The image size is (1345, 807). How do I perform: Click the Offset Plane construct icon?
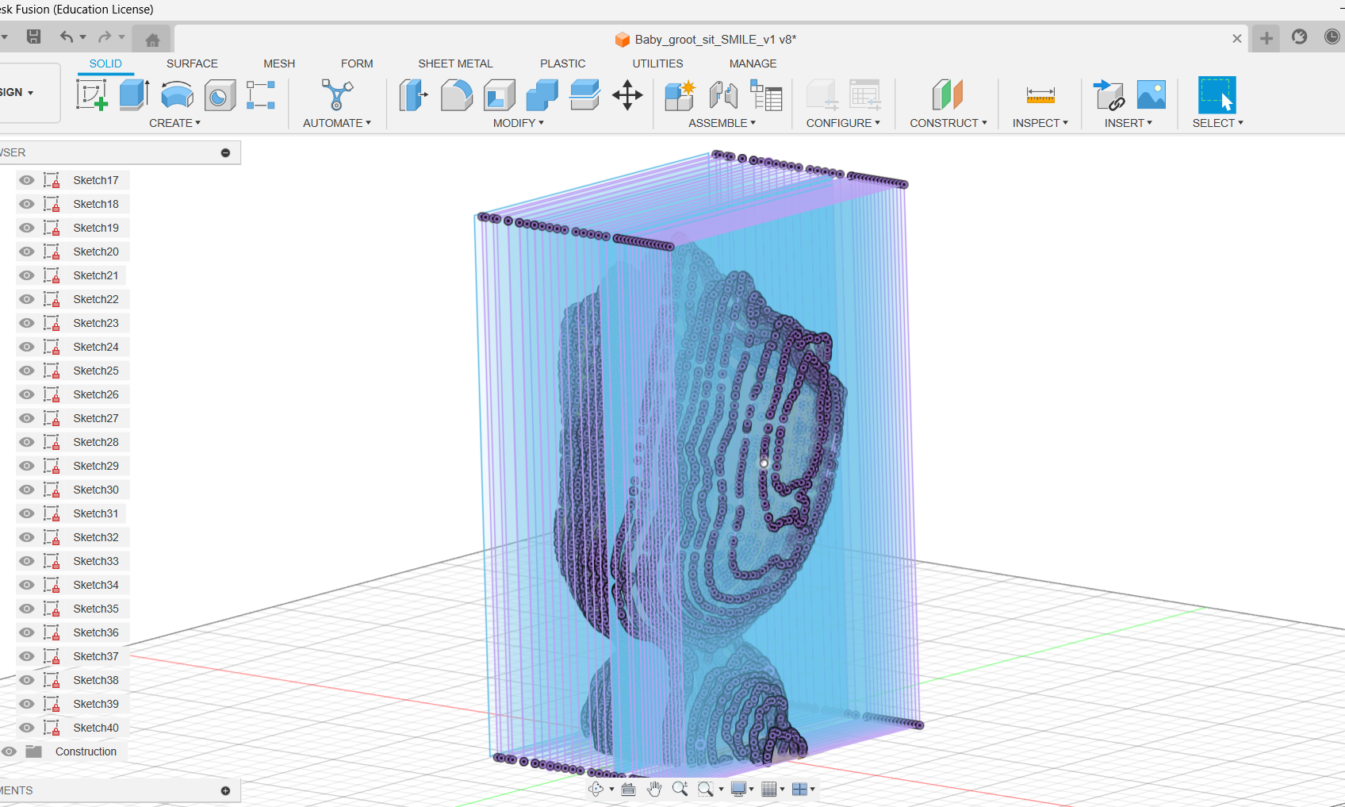(x=948, y=95)
